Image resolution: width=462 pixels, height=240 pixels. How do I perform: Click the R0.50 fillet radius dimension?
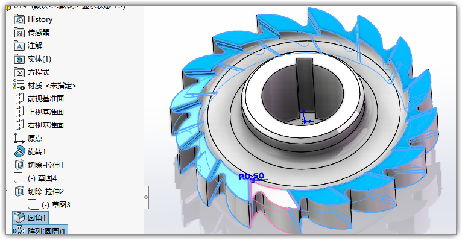252,176
